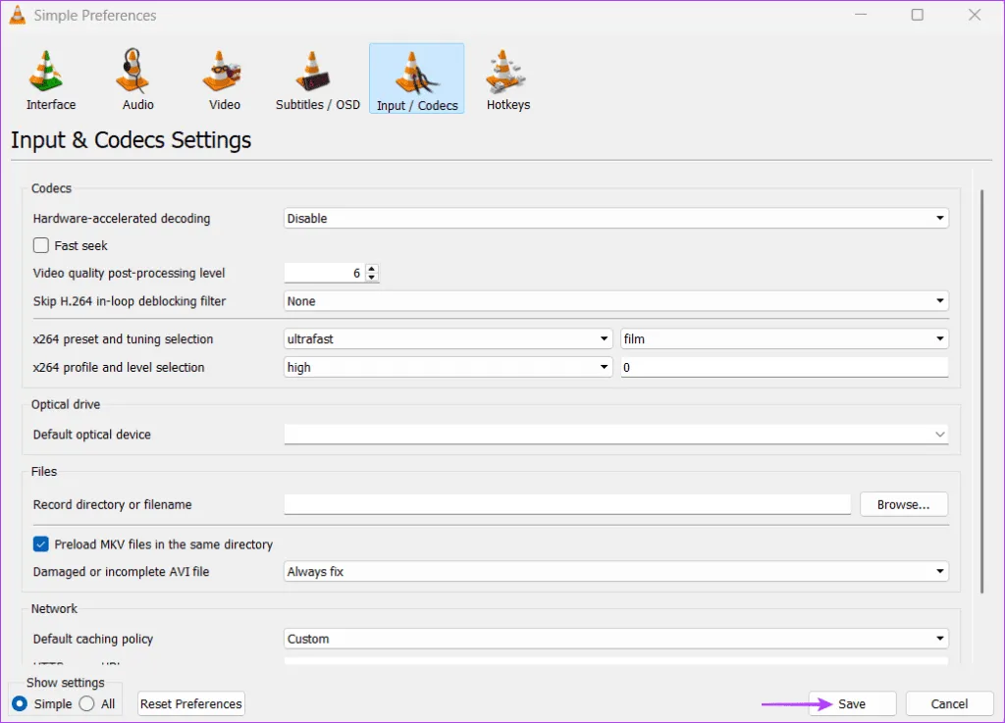This screenshot has width=1005, height=723.
Task: Open the Skip H.264 in-loop deblocking filter dropdown
Action: click(615, 301)
